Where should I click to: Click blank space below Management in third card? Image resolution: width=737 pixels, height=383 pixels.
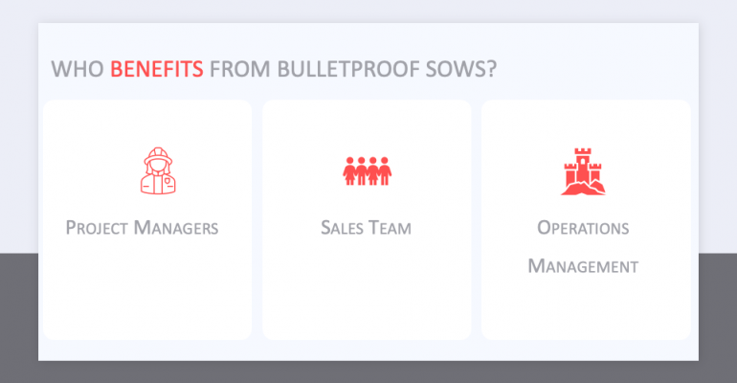(585, 308)
